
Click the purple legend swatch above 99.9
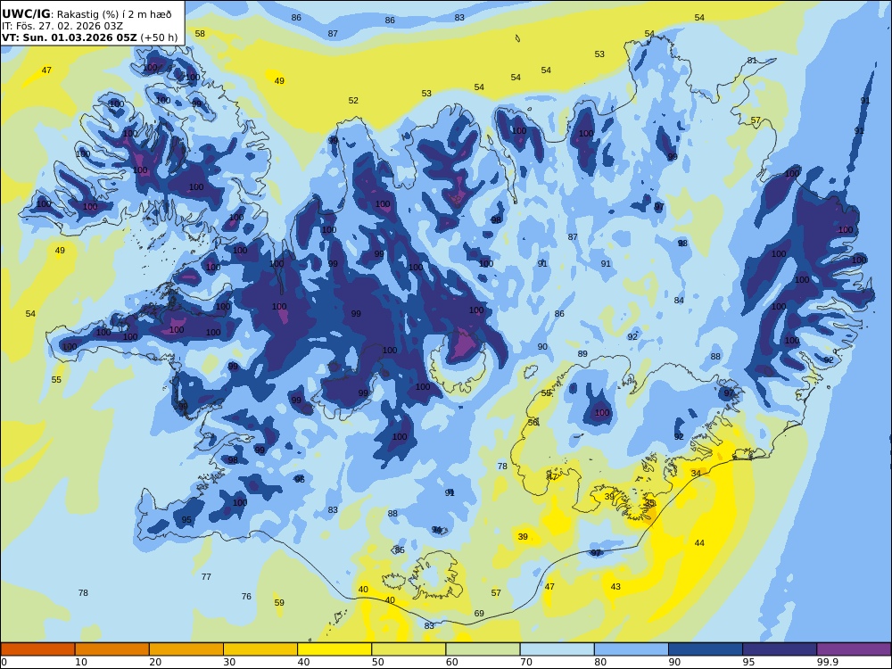tap(854, 649)
